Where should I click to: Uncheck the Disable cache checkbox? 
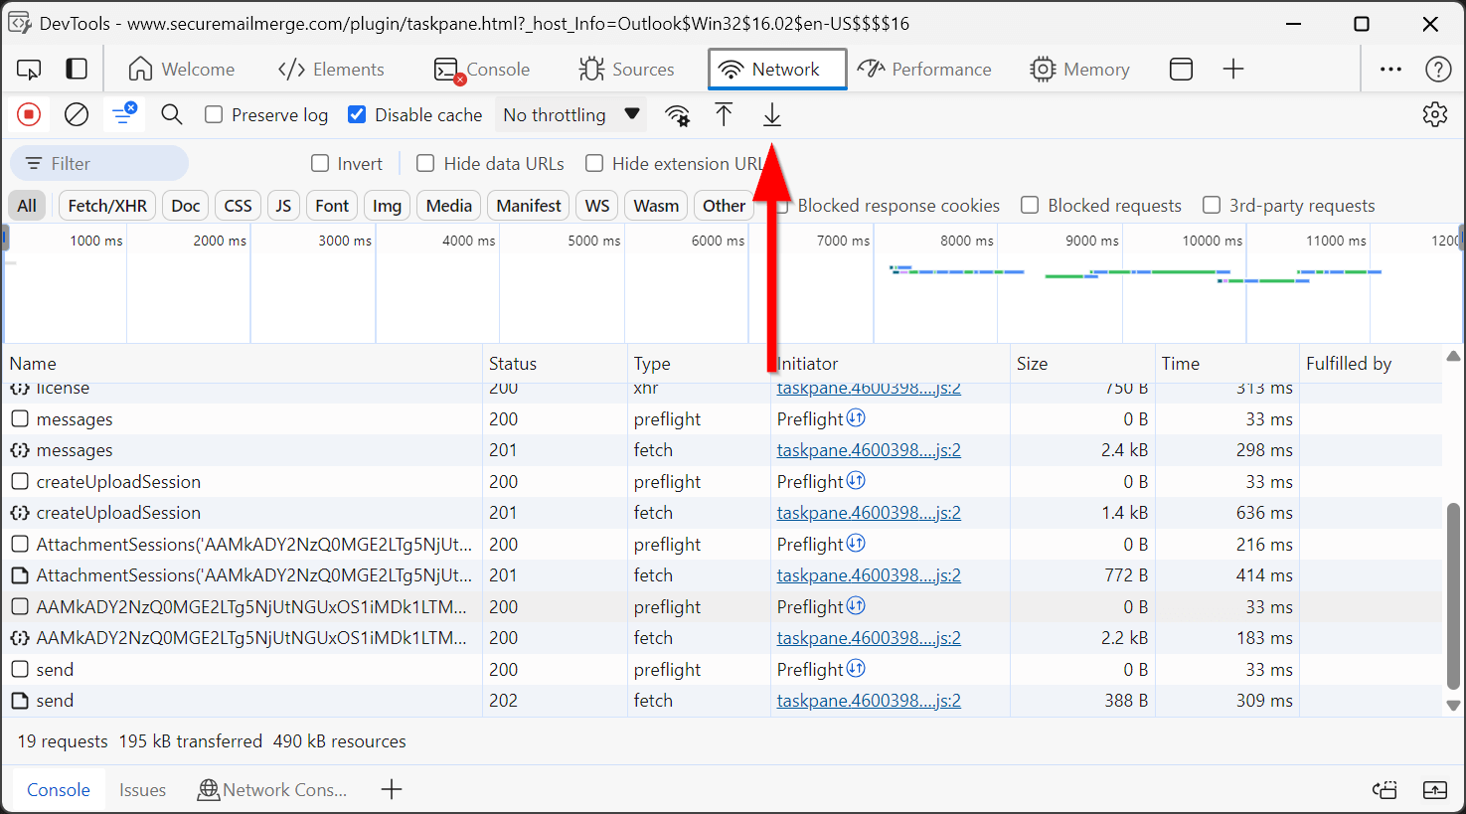[357, 115]
